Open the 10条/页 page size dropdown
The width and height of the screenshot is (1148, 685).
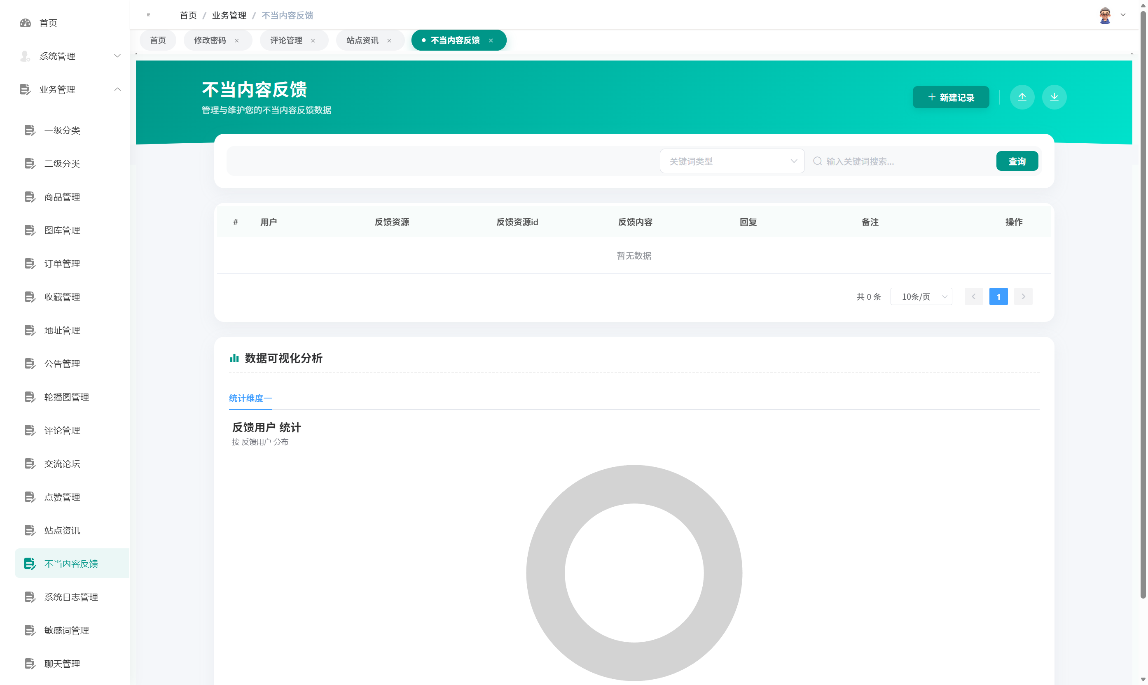tap(921, 296)
